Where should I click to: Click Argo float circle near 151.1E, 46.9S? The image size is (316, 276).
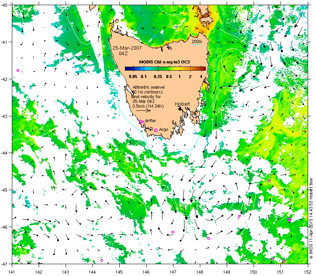tap(284, 261)
